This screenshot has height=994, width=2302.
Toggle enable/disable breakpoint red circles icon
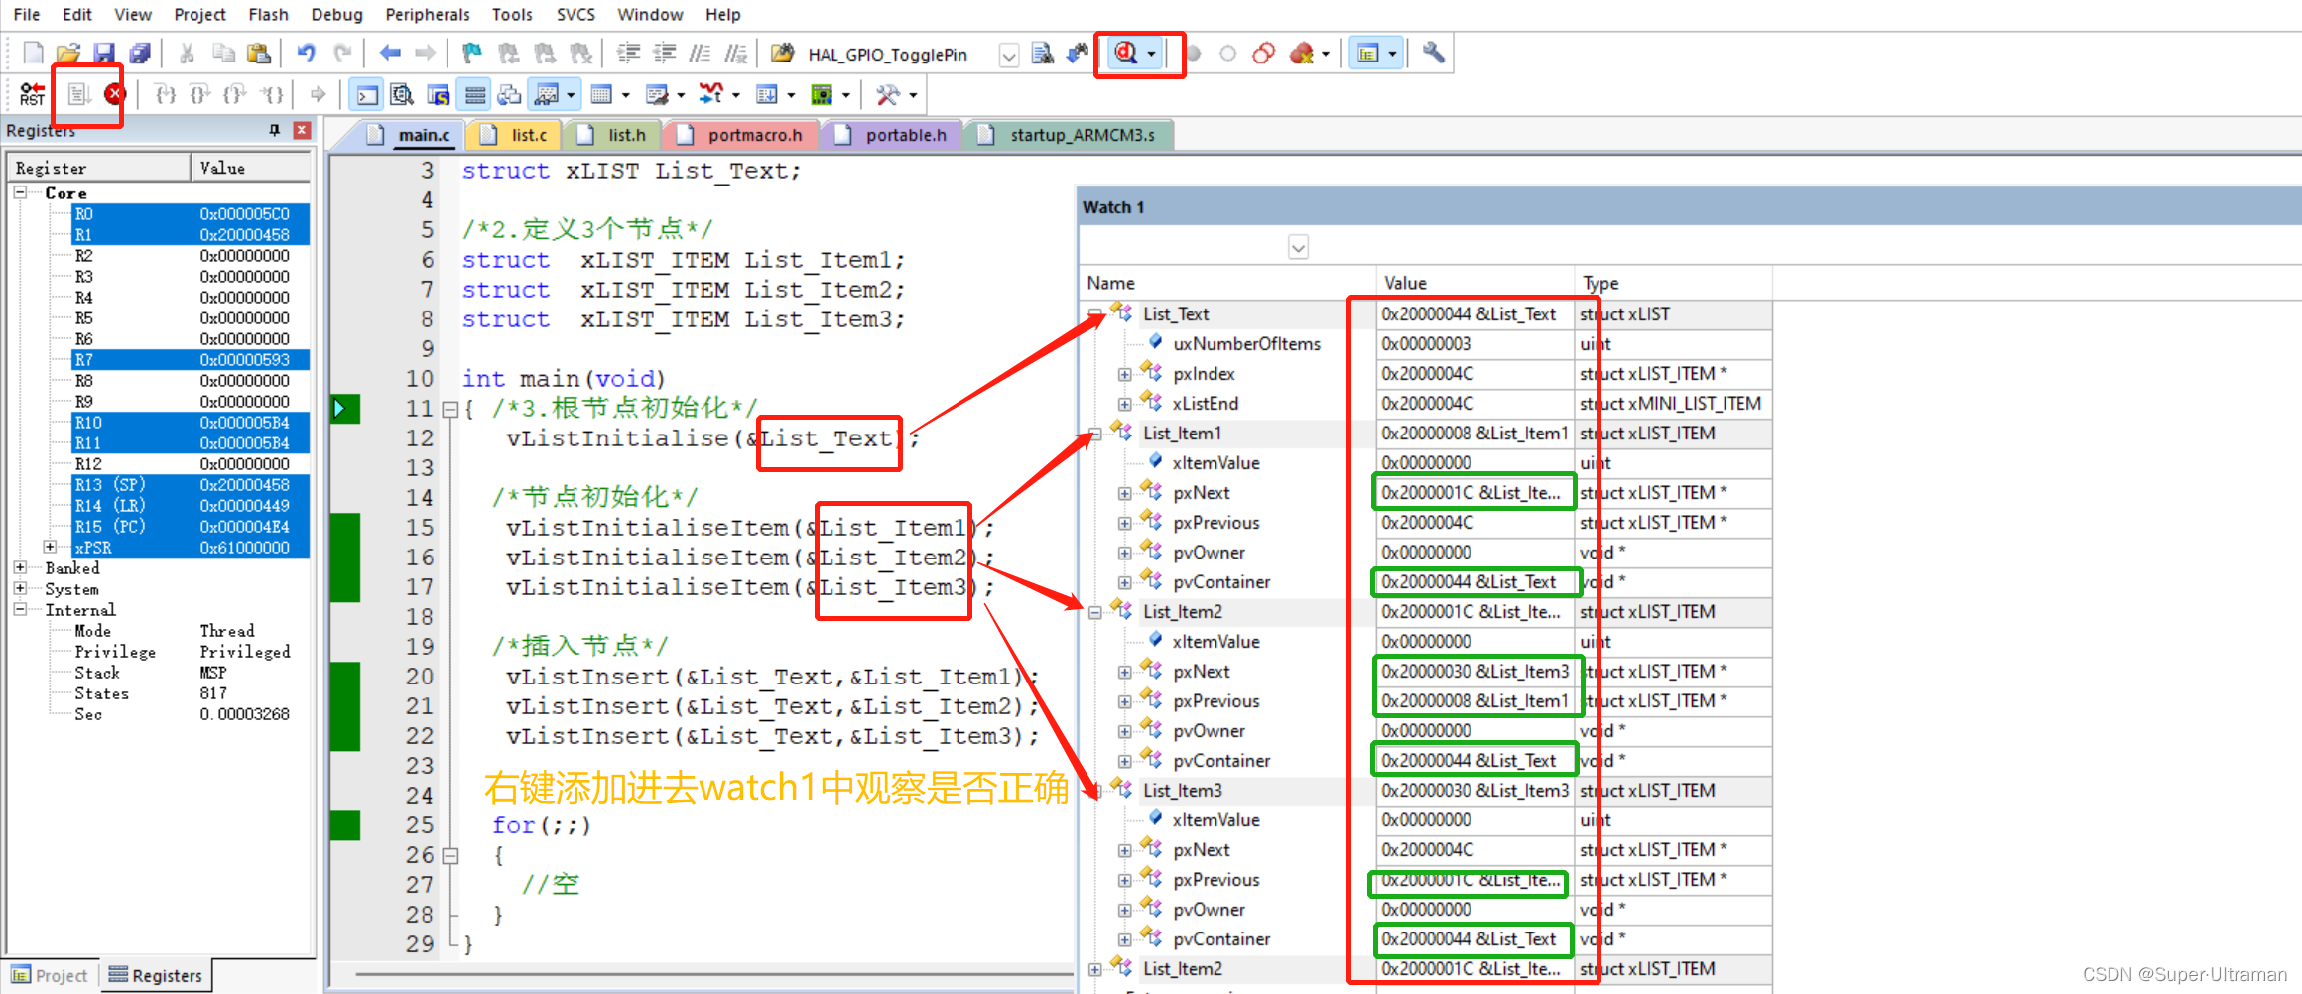pyautogui.click(x=1263, y=54)
